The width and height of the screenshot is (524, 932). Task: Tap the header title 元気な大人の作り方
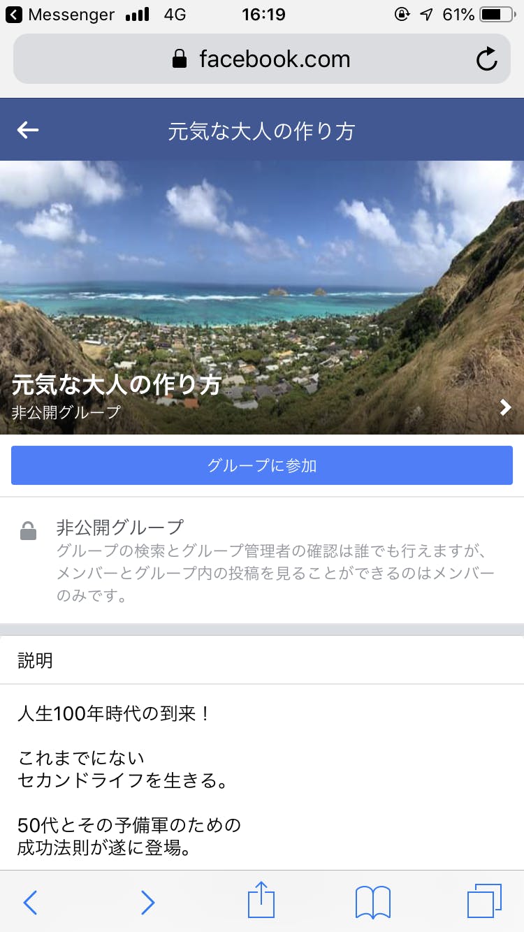click(261, 131)
